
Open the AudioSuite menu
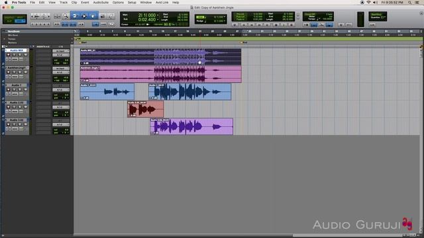tap(101, 3)
